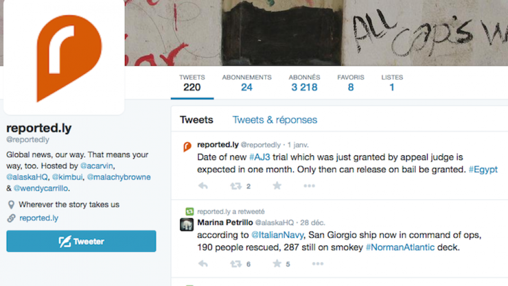Open the 1 janv. tweet timestamp

(298, 145)
